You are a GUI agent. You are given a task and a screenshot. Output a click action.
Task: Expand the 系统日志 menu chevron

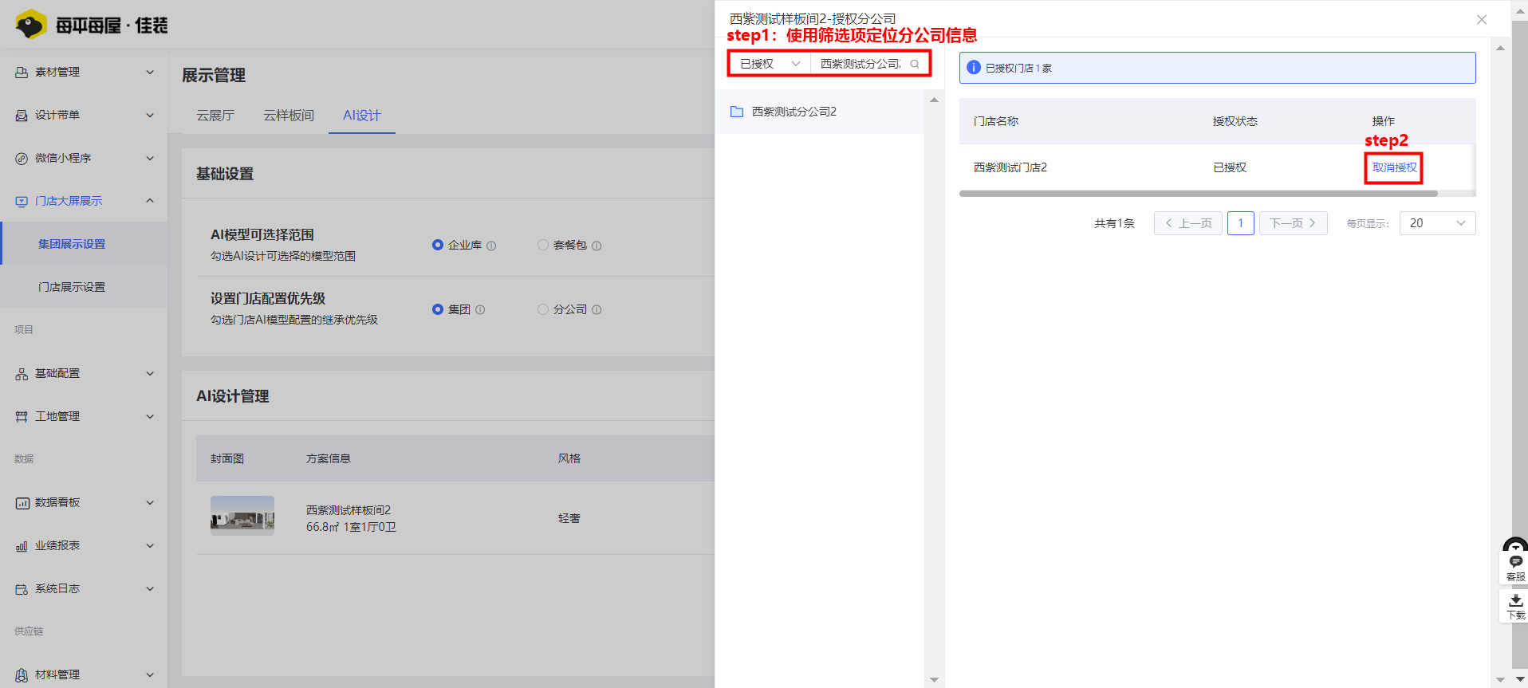coord(150,588)
